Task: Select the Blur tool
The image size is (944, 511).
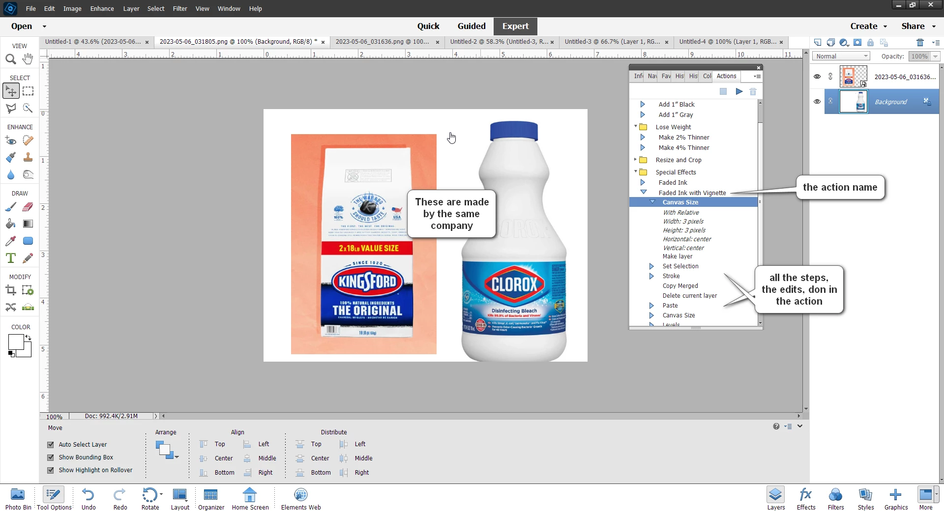Action: click(x=10, y=175)
